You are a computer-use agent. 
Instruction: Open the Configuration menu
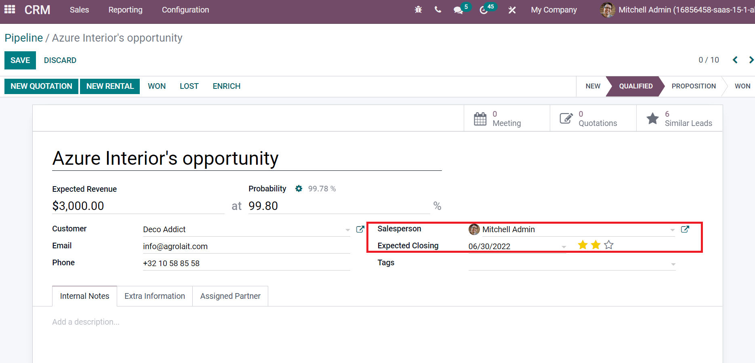tap(185, 10)
